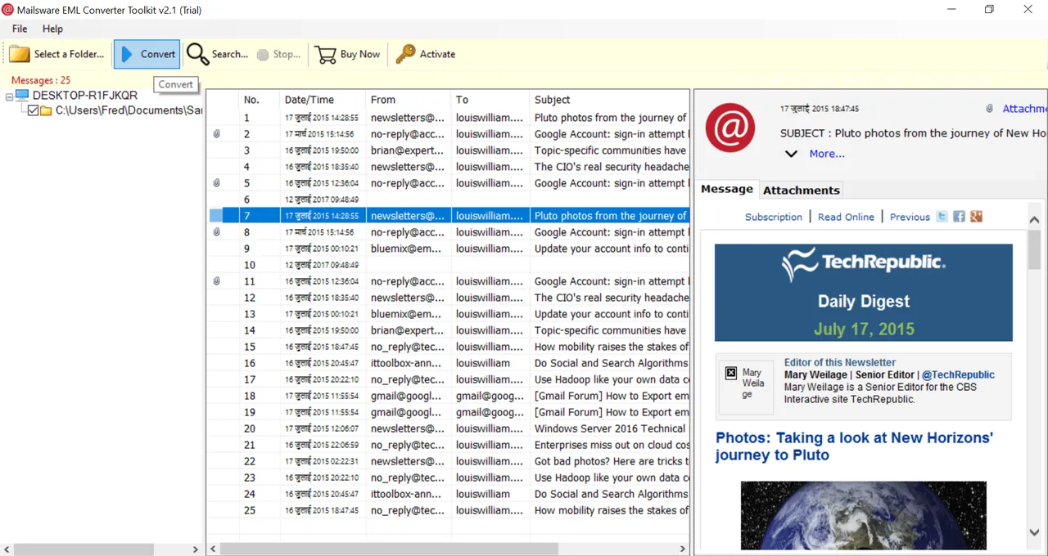Viewport: 1048px width, 556px height.
Task: Toggle the C:\Users\Fred\Documents folder checkbox
Action: pyautogui.click(x=33, y=110)
